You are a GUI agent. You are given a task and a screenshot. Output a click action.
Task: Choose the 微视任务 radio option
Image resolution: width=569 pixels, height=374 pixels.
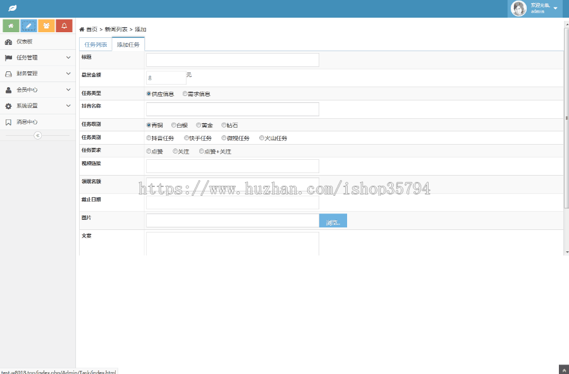(x=224, y=138)
